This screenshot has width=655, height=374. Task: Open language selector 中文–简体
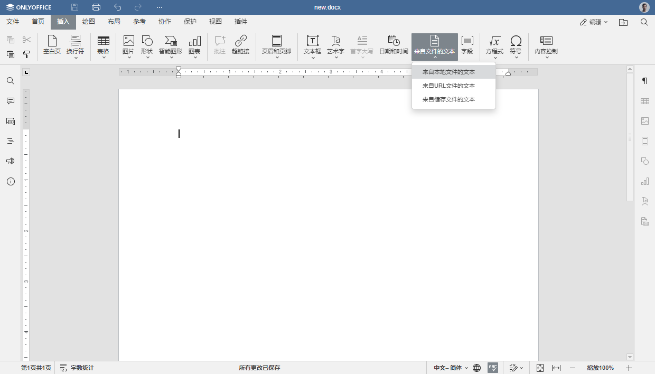[x=451, y=368]
